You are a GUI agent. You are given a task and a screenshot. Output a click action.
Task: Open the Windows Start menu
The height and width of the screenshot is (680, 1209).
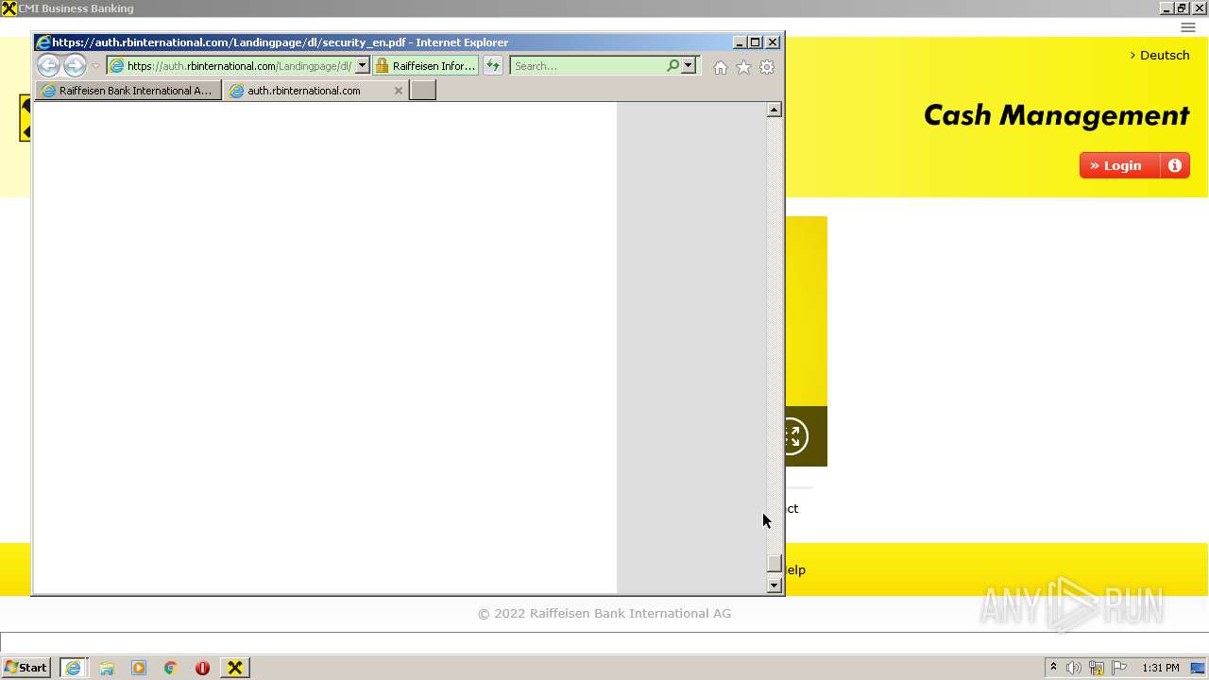pyautogui.click(x=26, y=668)
